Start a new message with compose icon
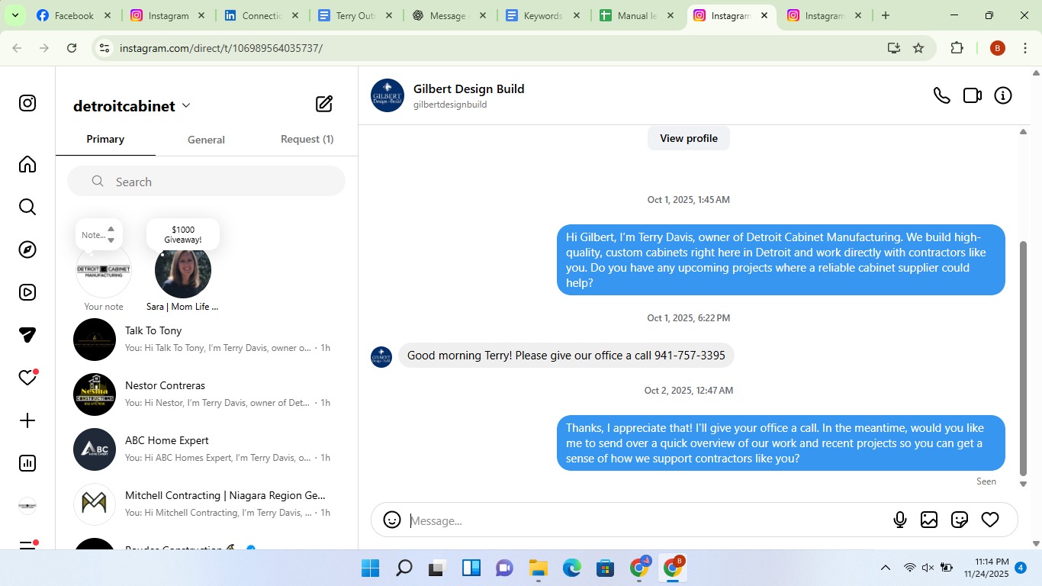The width and height of the screenshot is (1042, 586). click(x=324, y=104)
